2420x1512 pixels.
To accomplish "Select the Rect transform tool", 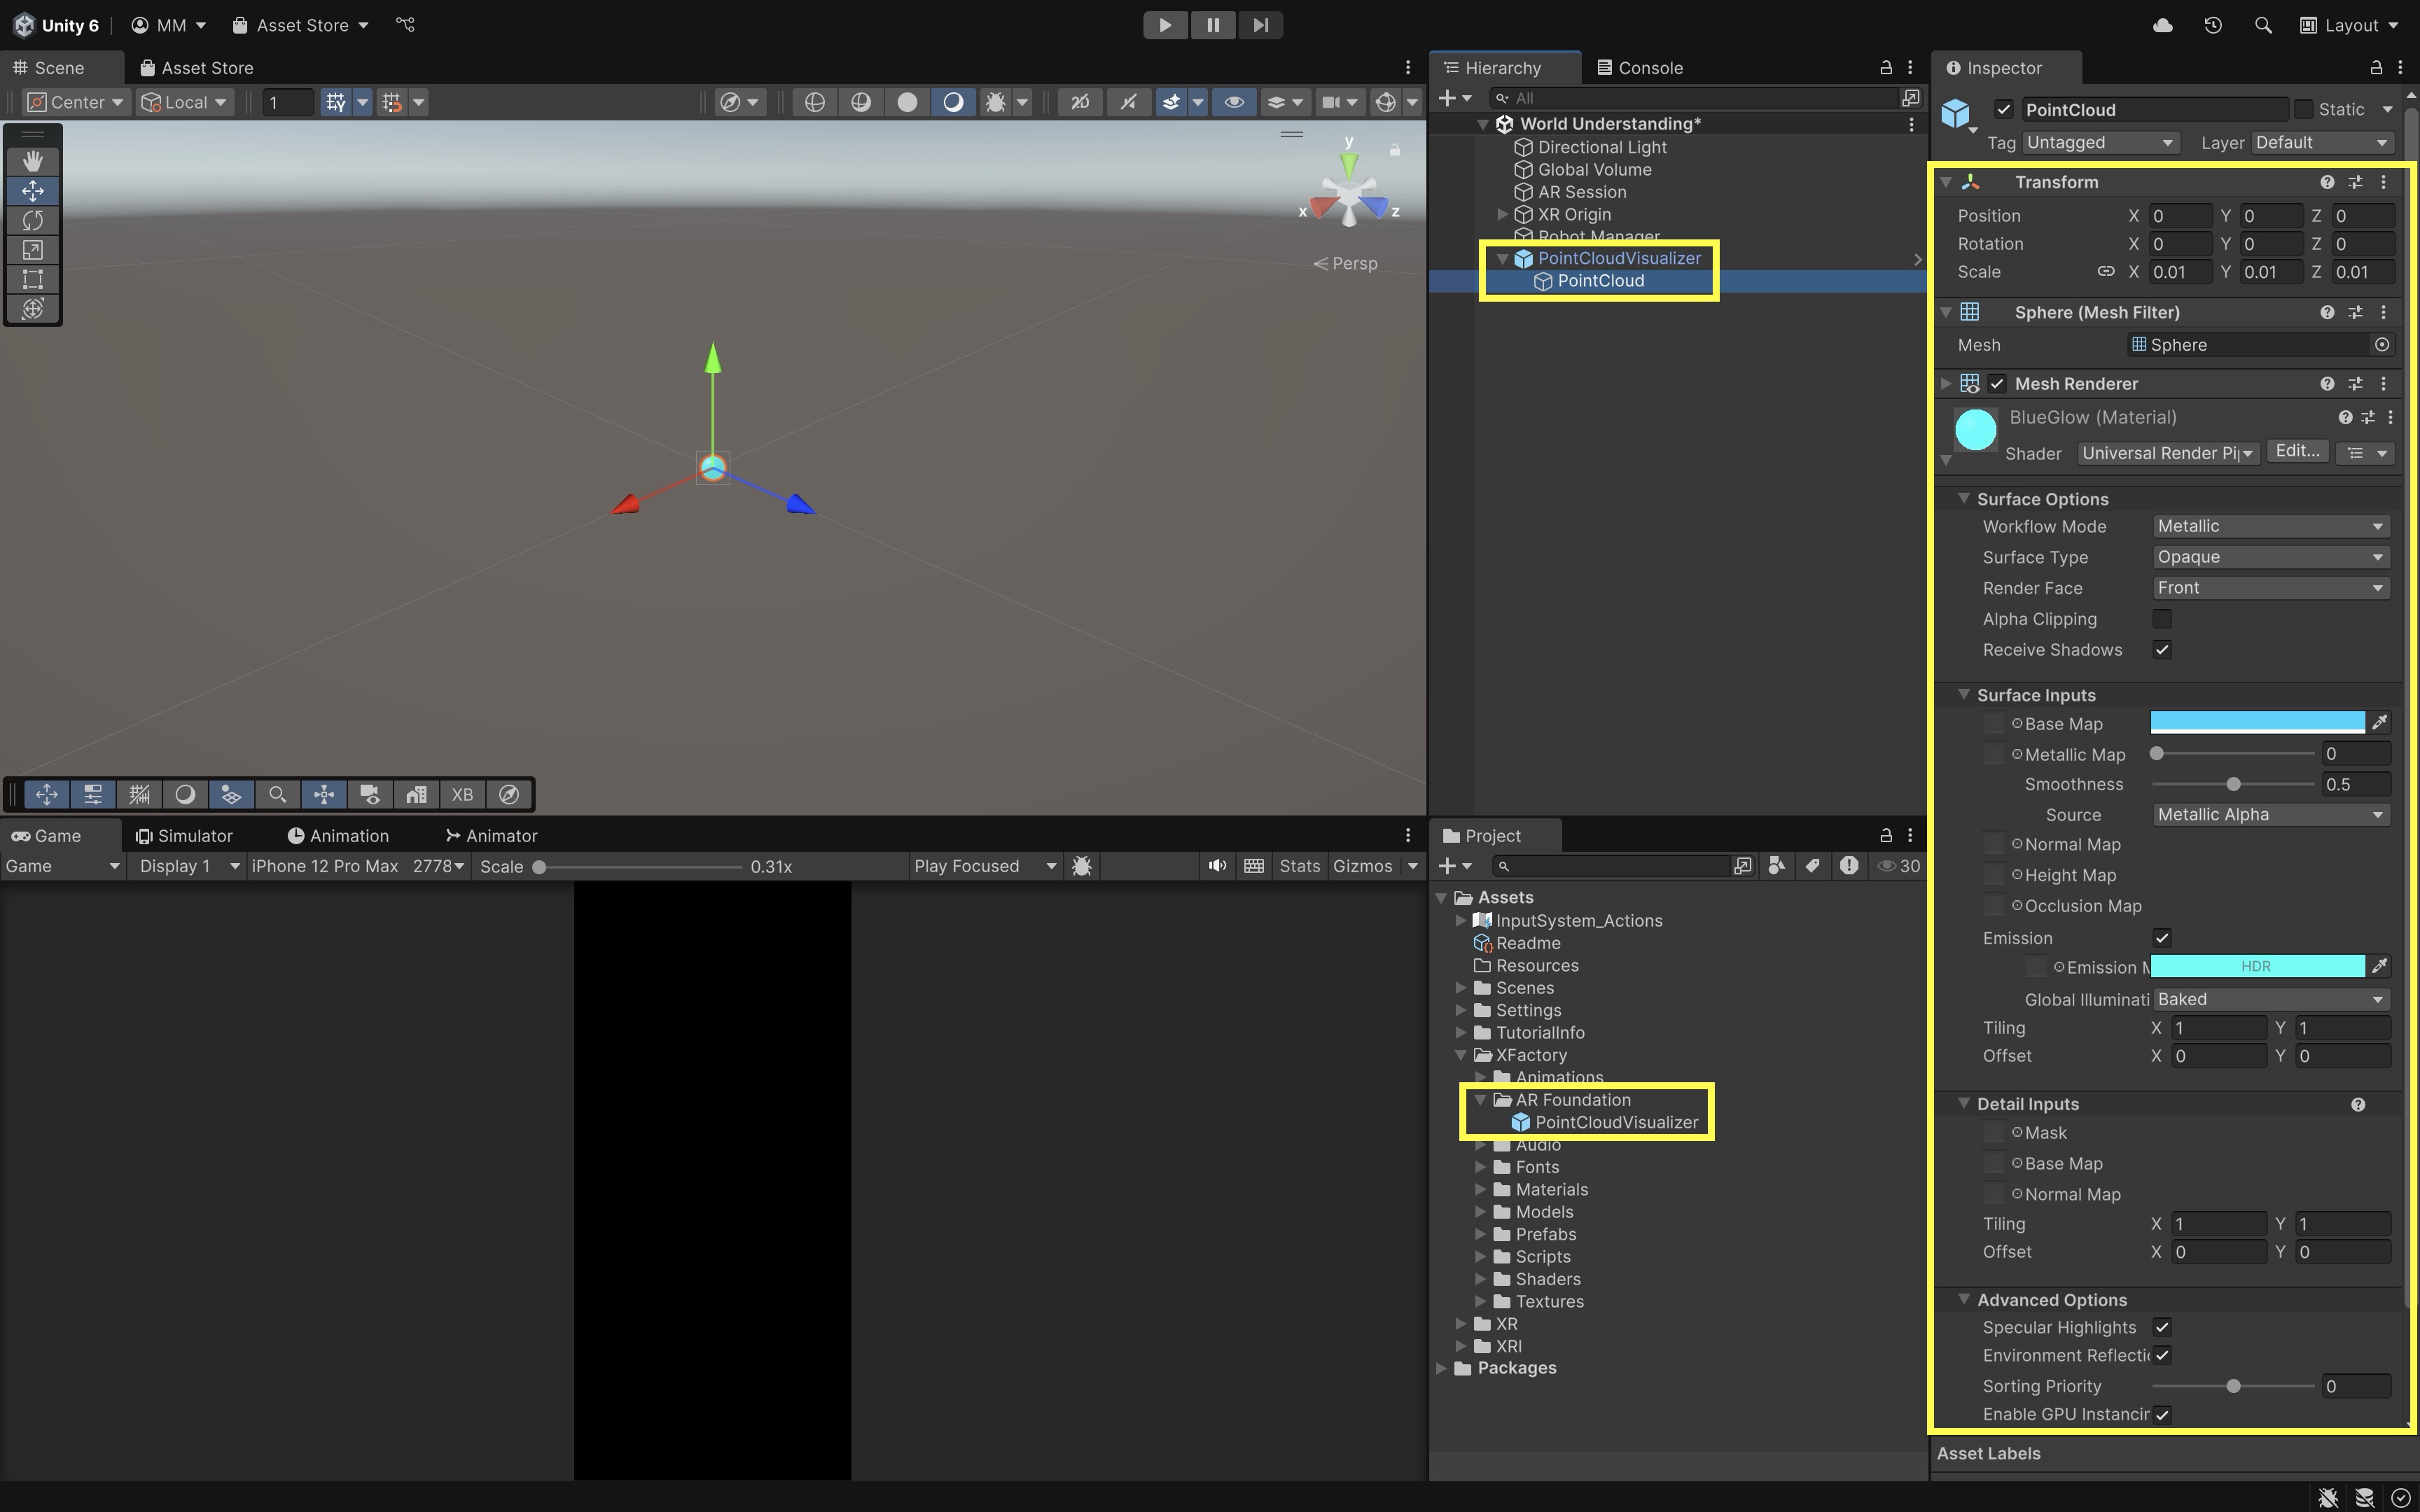I will point(33,279).
